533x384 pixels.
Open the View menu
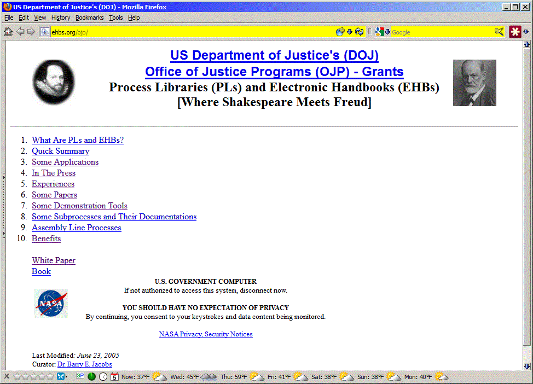pyautogui.click(x=40, y=18)
